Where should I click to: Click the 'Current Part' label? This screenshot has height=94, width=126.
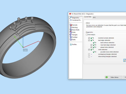pos(88,17)
